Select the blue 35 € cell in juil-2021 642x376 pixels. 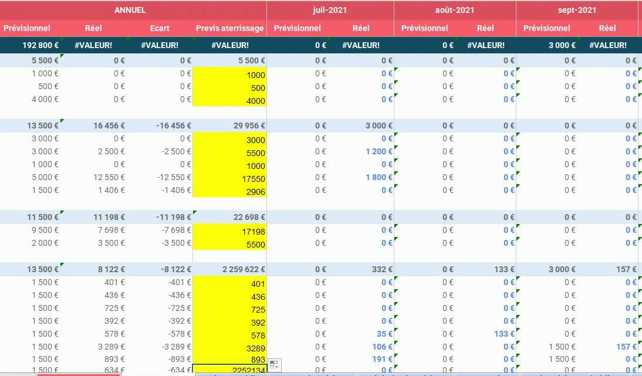[361, 334]
